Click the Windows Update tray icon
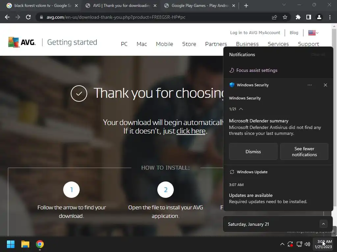Viewport: 337px width, 252px height. pos(290,244)
